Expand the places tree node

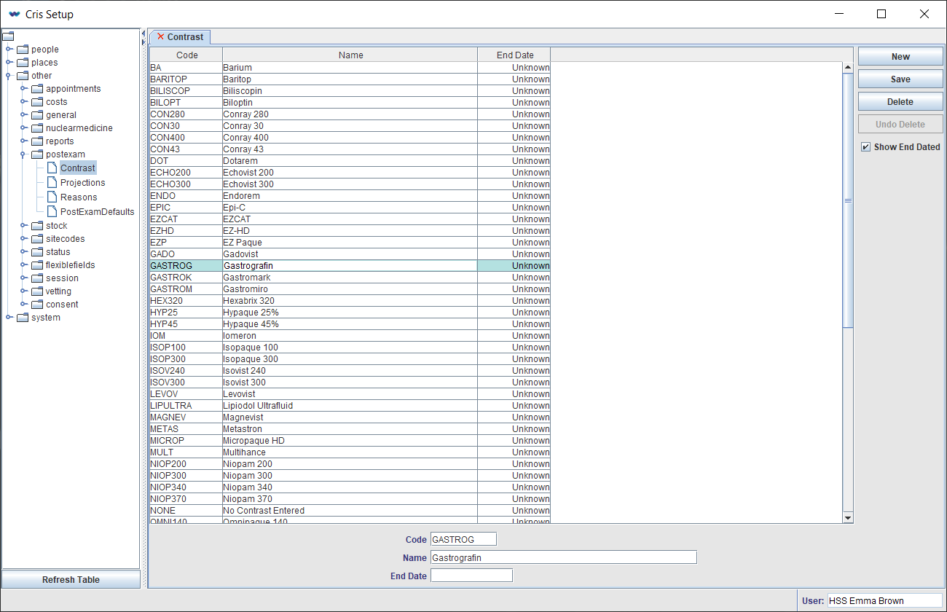coord(9,63)
